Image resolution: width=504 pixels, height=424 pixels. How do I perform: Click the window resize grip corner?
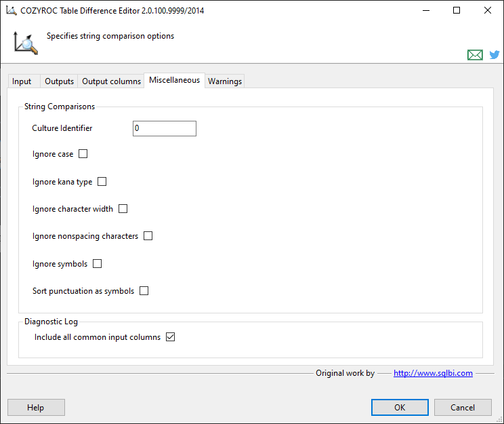coord(499,419)
